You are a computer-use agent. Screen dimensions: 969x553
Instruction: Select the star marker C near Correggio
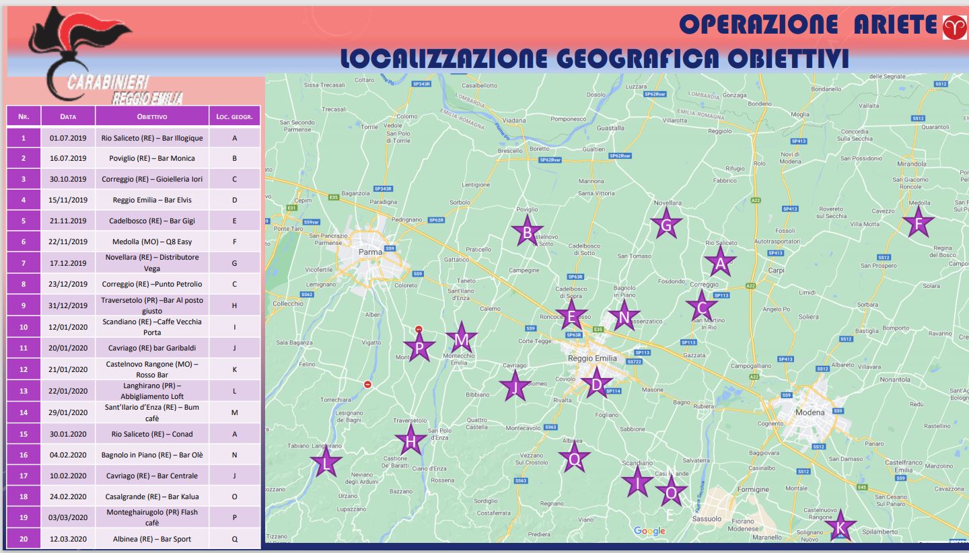(702, 306)
